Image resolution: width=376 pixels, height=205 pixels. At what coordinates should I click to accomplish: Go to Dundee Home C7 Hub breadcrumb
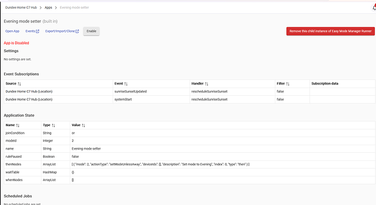coord(21,8)
